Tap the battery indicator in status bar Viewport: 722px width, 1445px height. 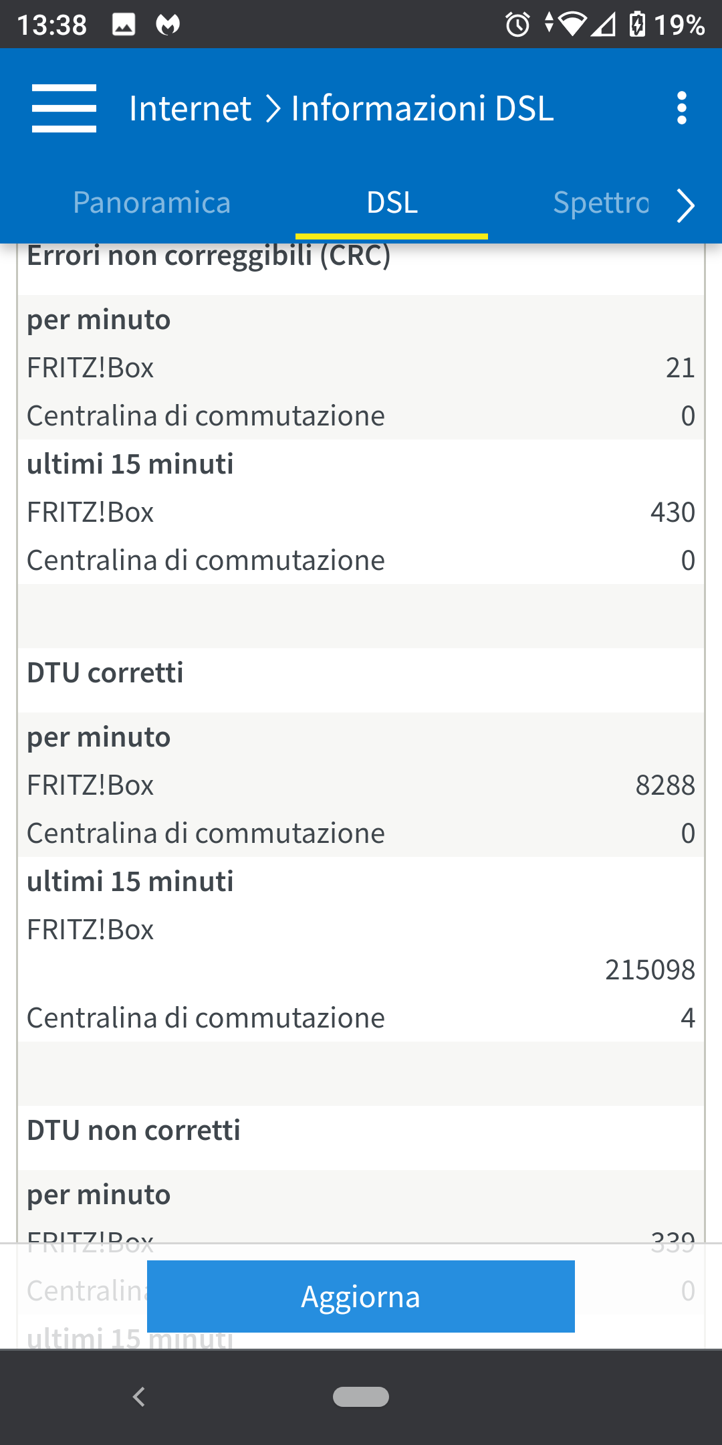(638, 25)
